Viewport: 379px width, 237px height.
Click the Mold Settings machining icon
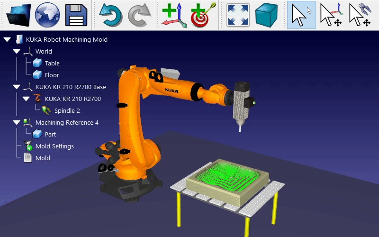coord(28,146)
